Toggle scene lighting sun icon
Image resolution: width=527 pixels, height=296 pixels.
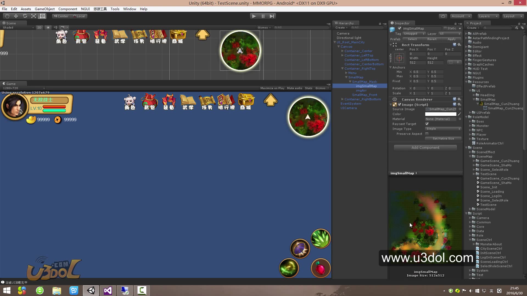coord(48,27)
